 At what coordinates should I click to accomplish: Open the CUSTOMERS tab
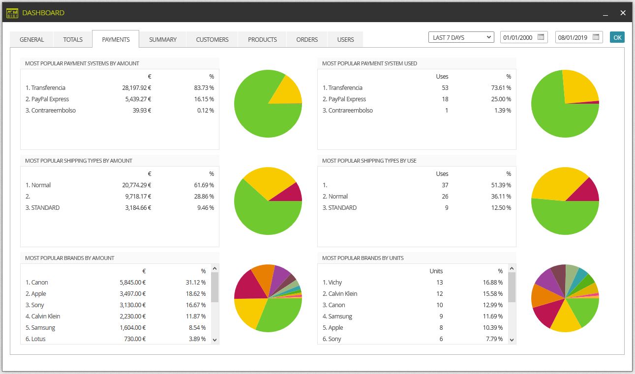212,39
